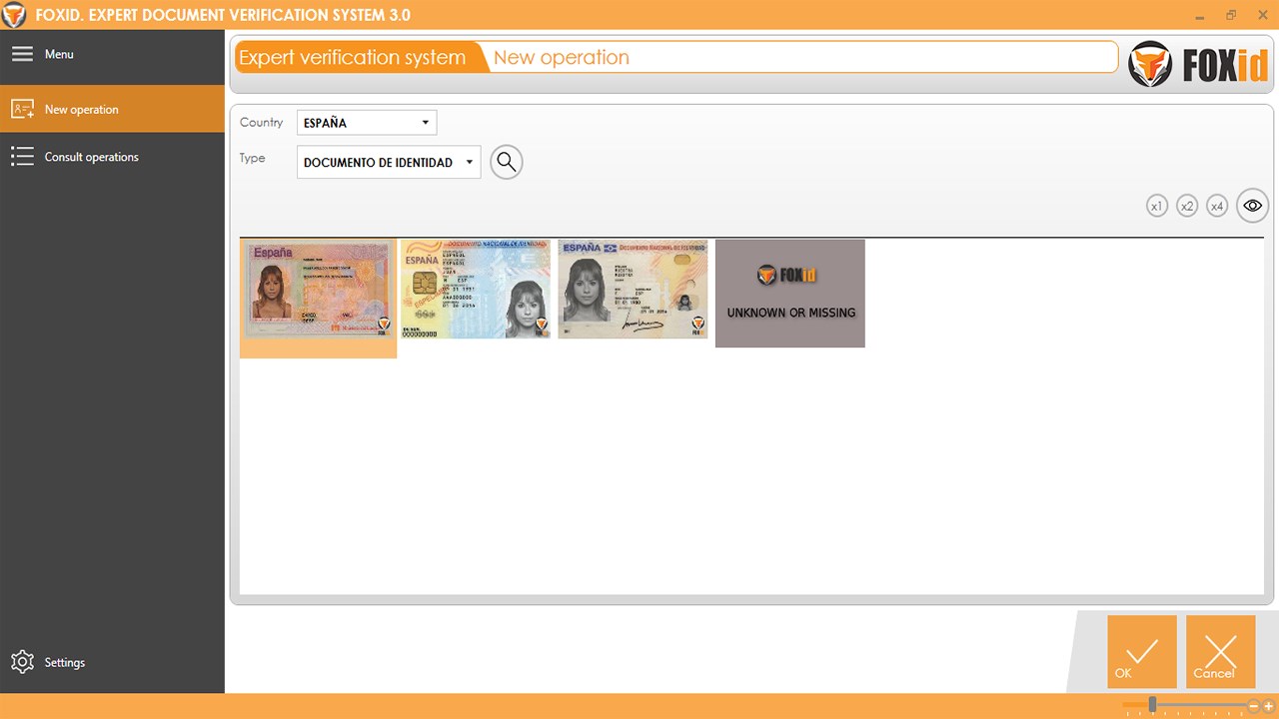This screenshot has width=1279, height=719.
Task: Set thumbnail zoom to x2
Action: click(1187, 207)
